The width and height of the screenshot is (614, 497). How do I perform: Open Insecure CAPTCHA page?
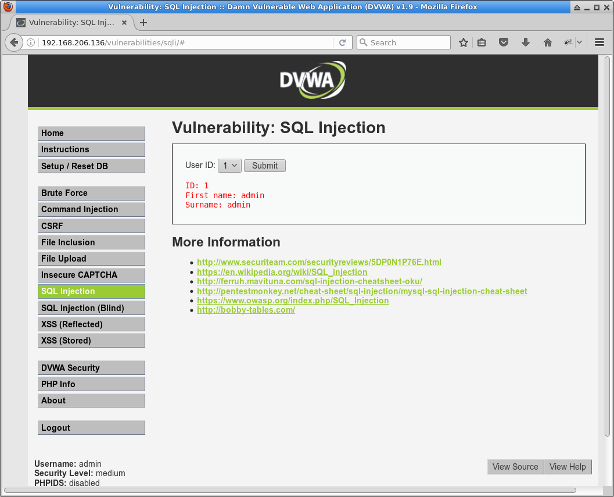(91, 275)
